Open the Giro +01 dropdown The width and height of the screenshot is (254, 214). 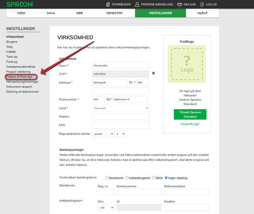(106, 207)
